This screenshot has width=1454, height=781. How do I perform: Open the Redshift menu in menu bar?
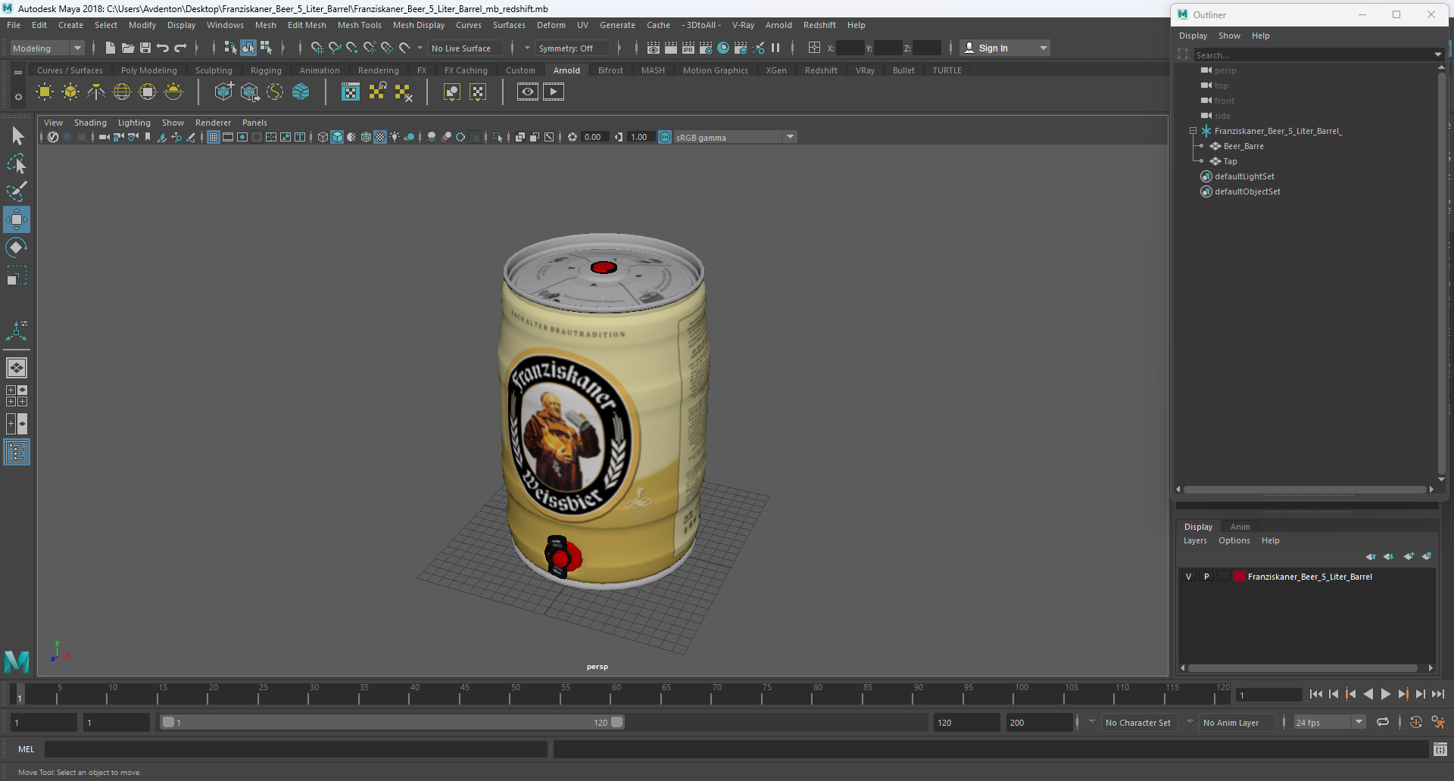(x=819, y=25)
